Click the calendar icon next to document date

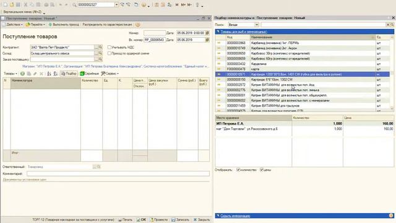coord(207,33)
